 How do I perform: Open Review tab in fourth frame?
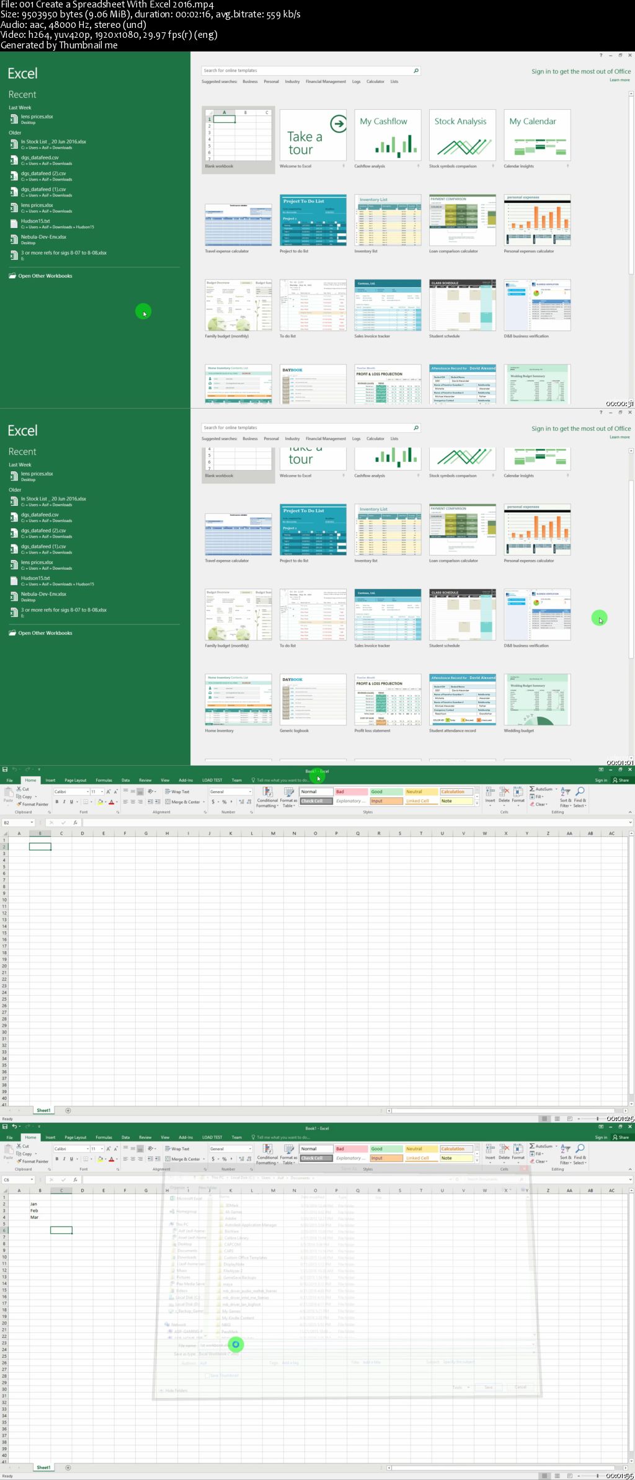point(145,1137)
